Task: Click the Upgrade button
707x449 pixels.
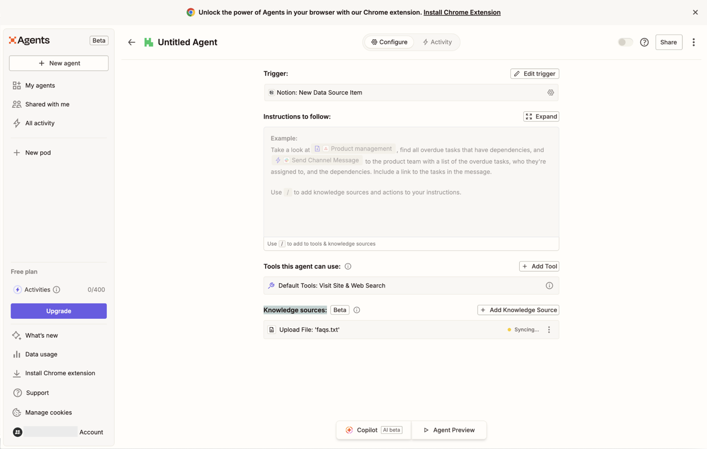Action: point(58,311)
